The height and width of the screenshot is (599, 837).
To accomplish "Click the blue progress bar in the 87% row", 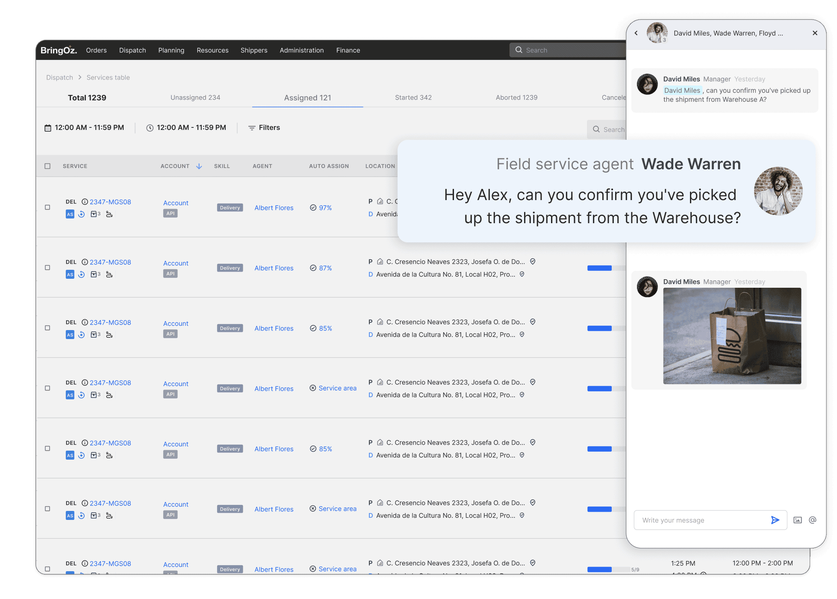I will point(599,268).
